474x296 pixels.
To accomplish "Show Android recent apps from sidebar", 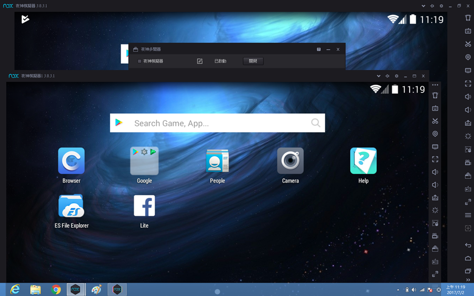I will coord(468,271).
